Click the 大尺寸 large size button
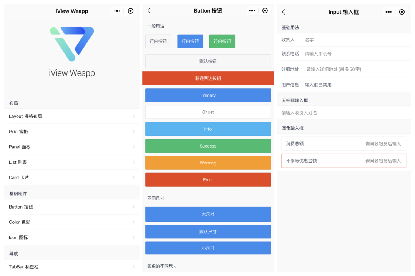Screen dimensions: 415x276 (x=208, y=214)
